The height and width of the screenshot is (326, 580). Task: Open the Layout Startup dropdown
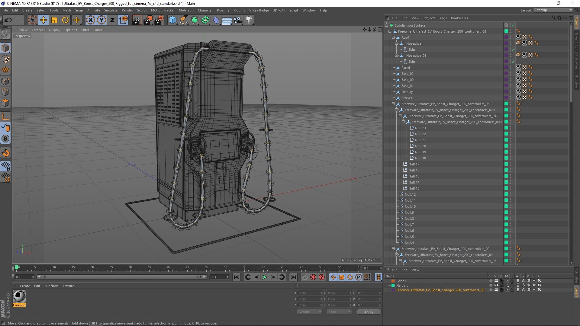point(553,10)
